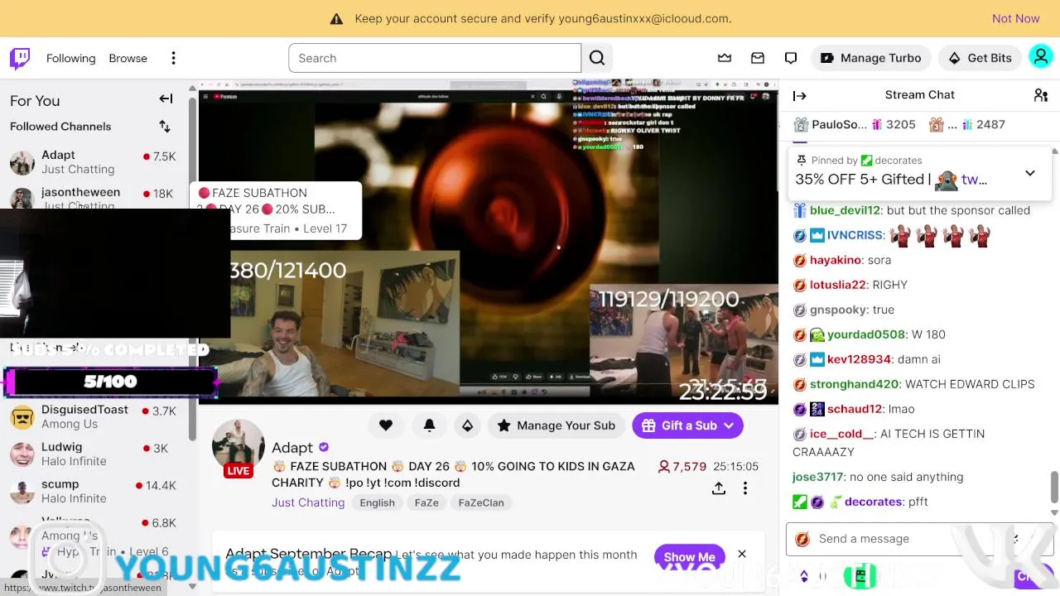Sort followed channels with arrows icon
The width and height of the screenshot is (1060, 596).
click(165, 126)
